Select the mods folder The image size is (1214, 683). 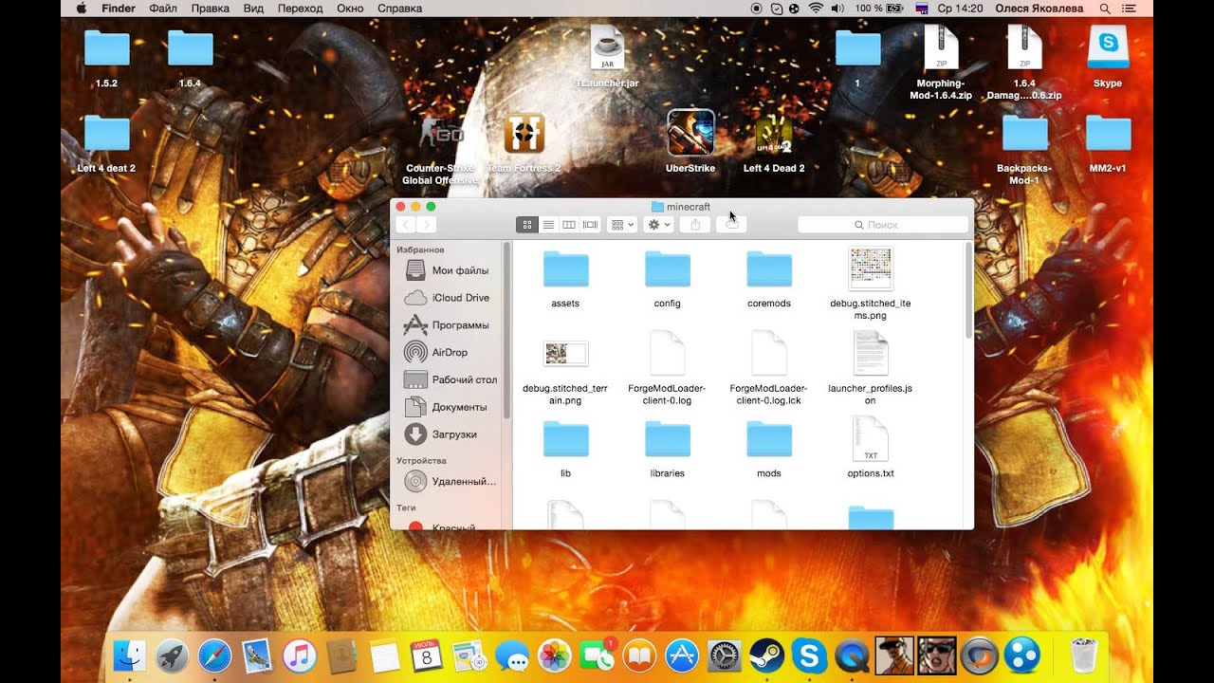pos(769,439)
